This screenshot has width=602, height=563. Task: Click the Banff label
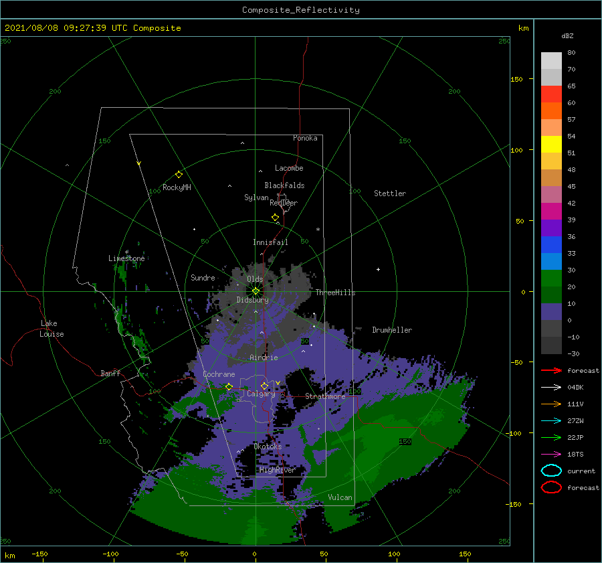(110, 373)
